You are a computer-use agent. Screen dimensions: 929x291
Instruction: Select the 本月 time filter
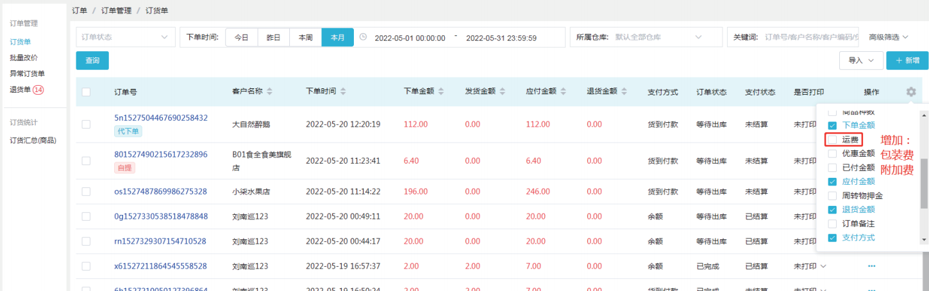338,37
